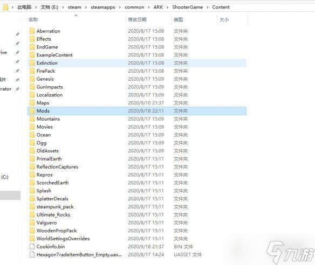The width and height of the screenshot is (315, 265).
Task: Open the chevron after steam in path
Action: (86, 8)
